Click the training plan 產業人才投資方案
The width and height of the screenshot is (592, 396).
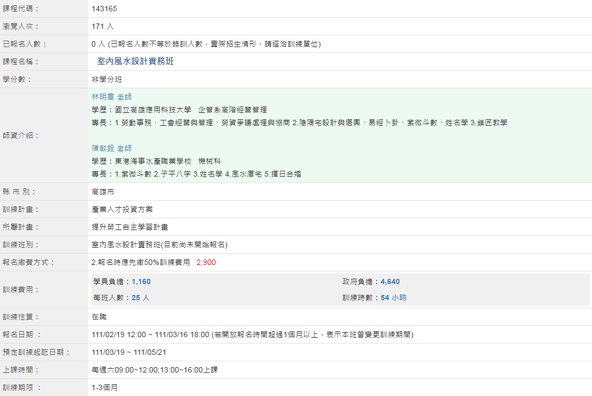coord(122,209)
